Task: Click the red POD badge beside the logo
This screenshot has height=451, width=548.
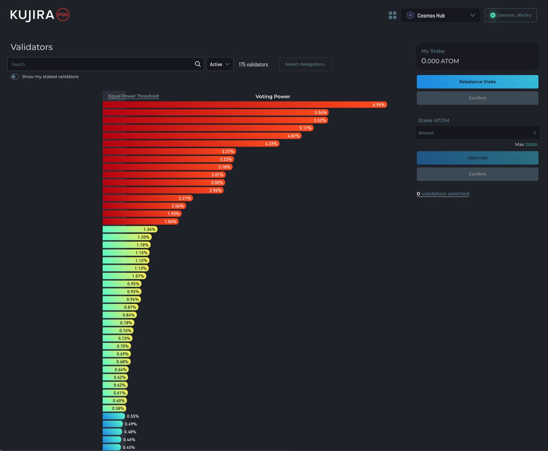Action: [63, 14]
